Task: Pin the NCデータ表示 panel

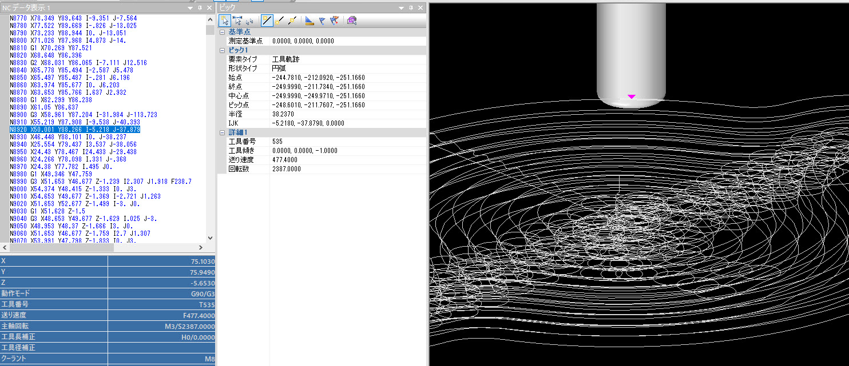Action: coord(200,9)
